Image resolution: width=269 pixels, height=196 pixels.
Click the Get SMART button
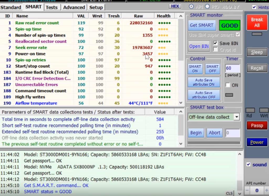(x=202, y=25)
